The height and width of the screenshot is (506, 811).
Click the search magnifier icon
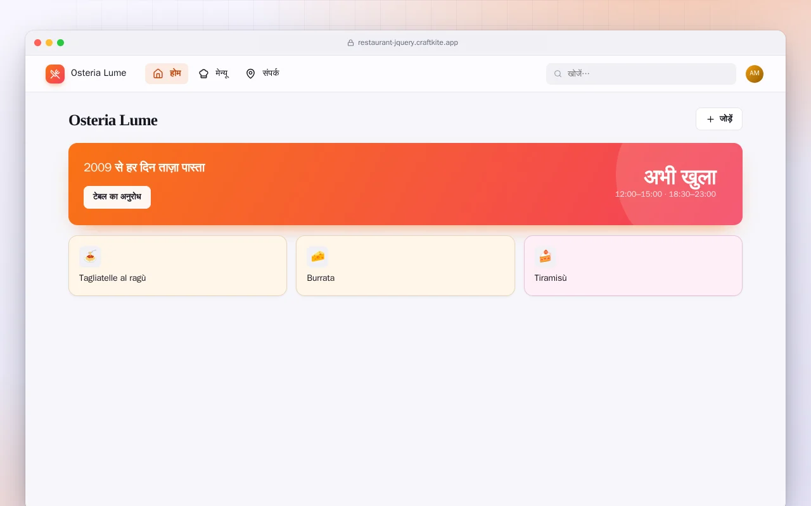click(558, 74)
